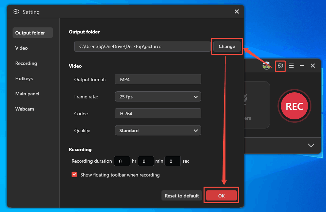Click the output folder path field
Image resolution: width=326 pixels, height=212 pixels.
click(x=142, y=46)
